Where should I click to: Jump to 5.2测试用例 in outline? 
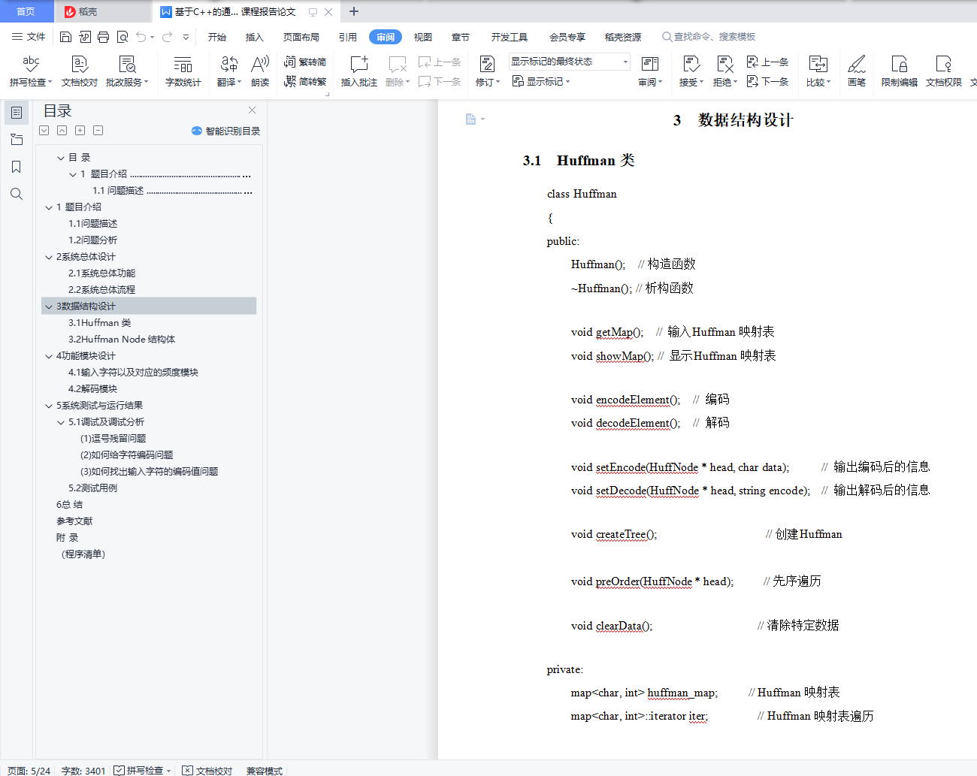[93, 488]
